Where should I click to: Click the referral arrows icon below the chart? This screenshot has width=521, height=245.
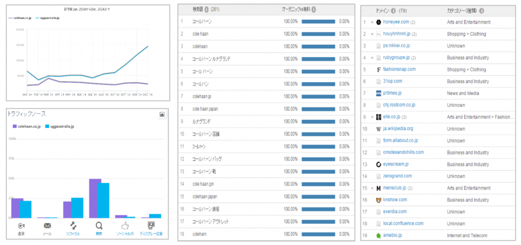click(x=73, y=226)
